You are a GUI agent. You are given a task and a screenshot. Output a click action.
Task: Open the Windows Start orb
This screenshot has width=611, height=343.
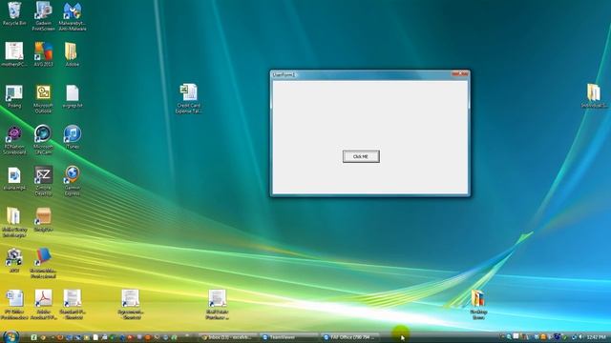click(x=11, y=336)
